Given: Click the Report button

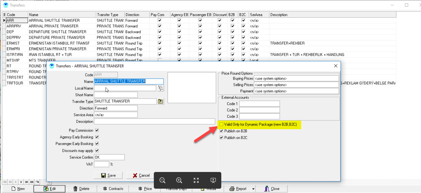Looking at the screenshot, I should [237, 189].
